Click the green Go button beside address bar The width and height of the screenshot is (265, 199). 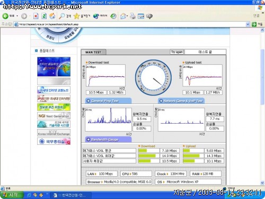(x=254, y=24)
